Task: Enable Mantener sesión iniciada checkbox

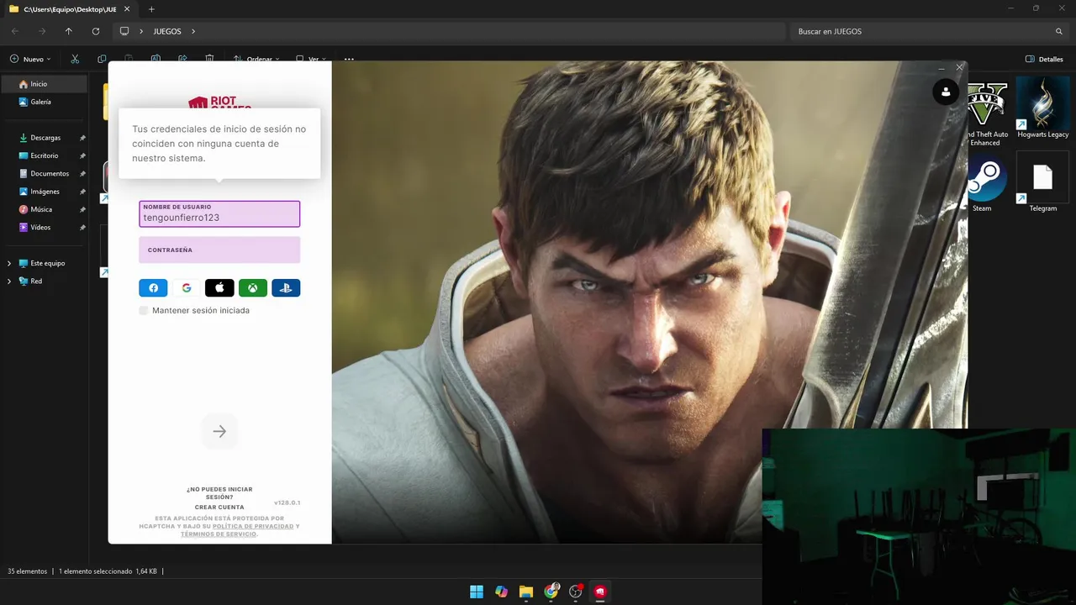Action: (x=144, y=310)
